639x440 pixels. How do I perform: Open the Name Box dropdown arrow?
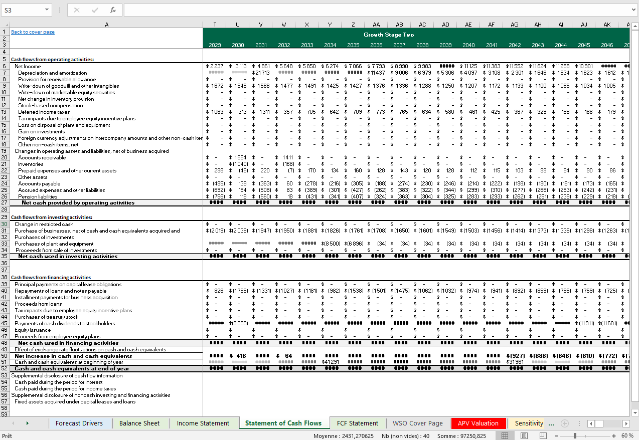click(47, 10)
